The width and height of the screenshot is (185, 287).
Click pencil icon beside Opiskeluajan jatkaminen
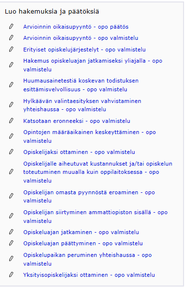(11, 232)
